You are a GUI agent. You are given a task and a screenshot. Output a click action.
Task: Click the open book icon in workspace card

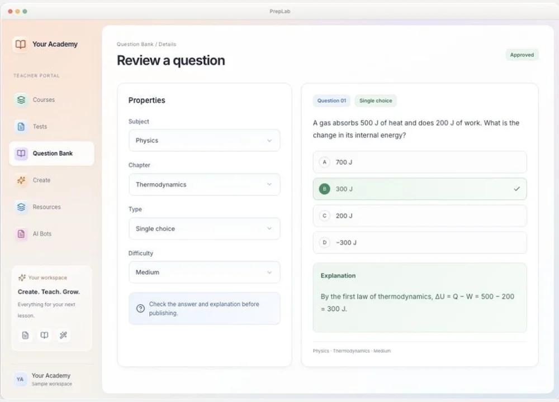point(44,335)
